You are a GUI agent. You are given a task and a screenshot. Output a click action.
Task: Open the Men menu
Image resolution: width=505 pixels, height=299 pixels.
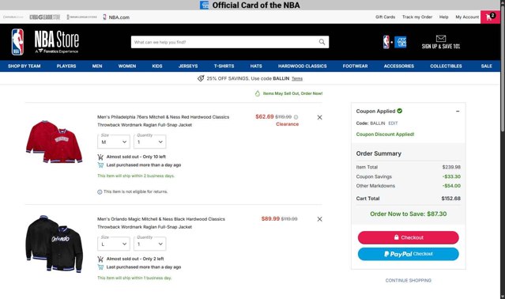(x=97, y=66)
